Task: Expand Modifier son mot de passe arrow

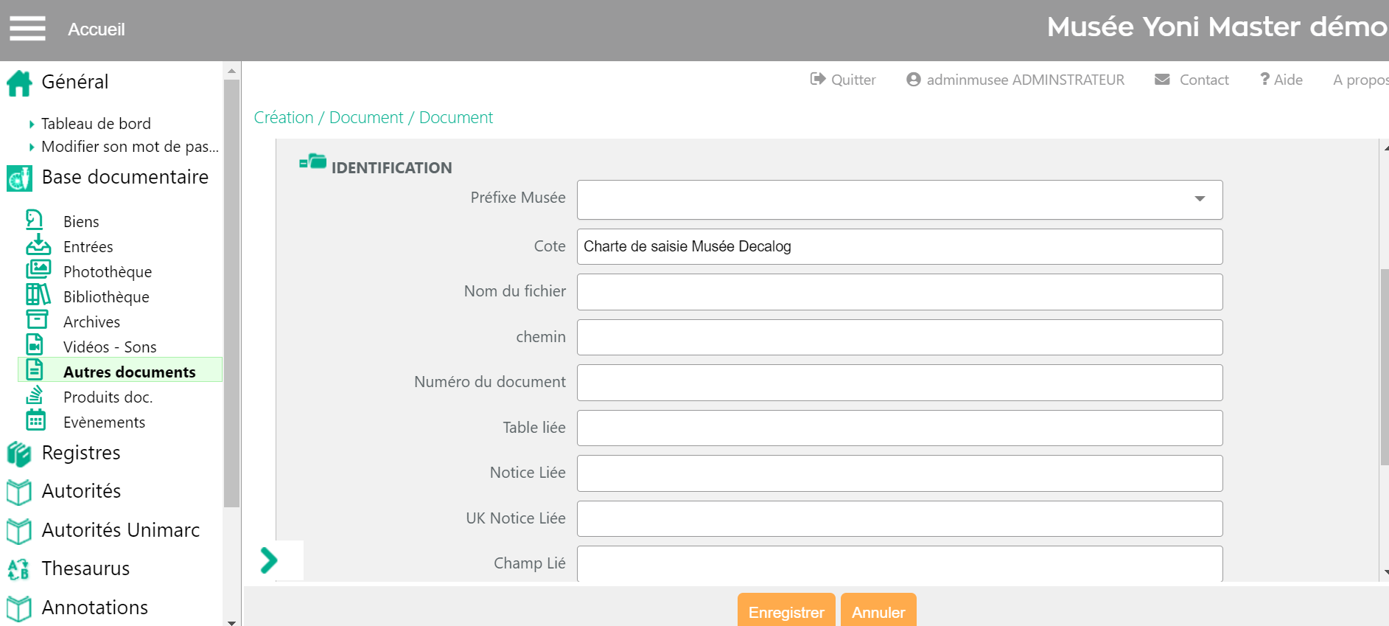Action: coord(32,147)
